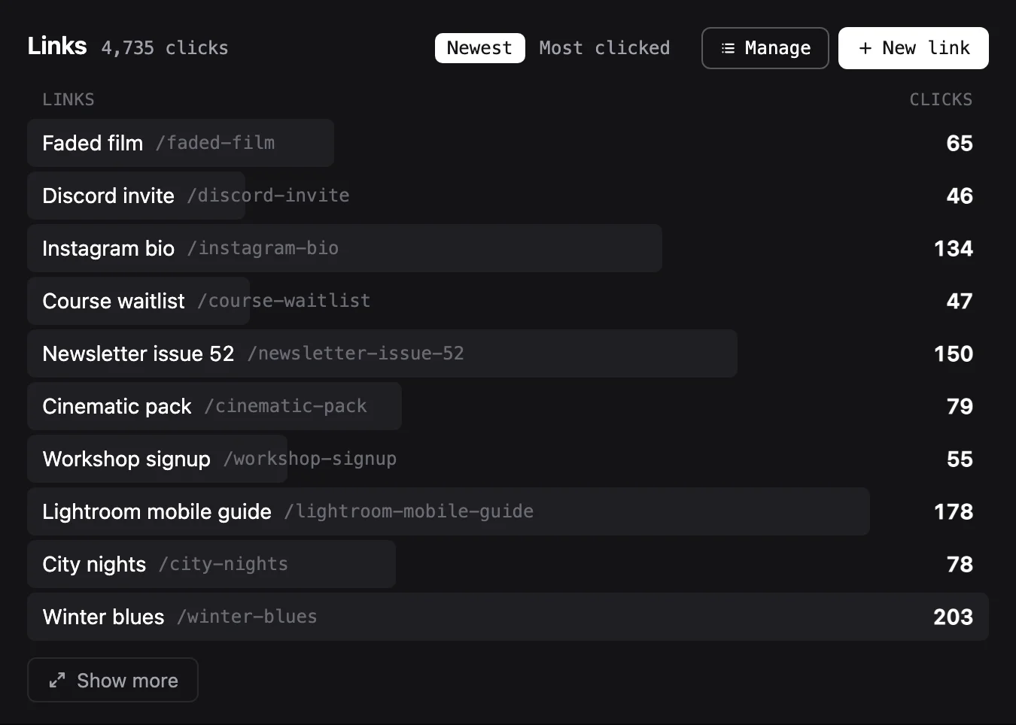Click the 203 clicks count for Winter blues
The image size is (1016, 725).
953,617
